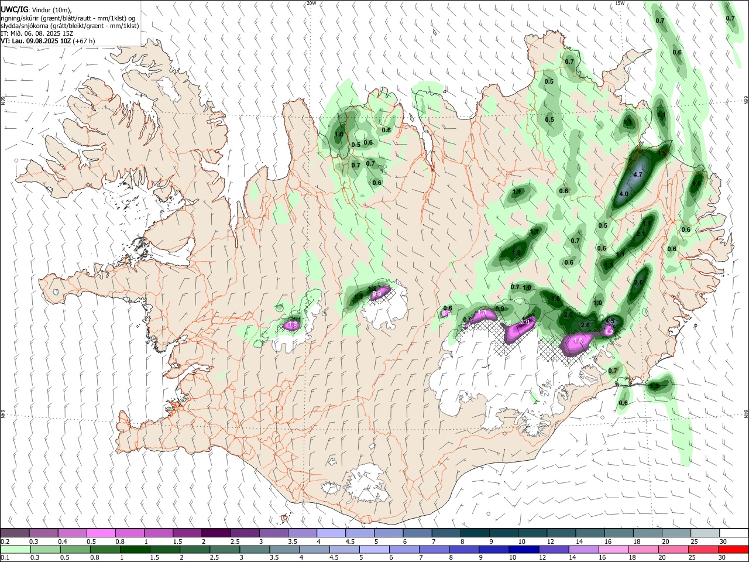The image size is (749, 562).
Task: Select the dark purple 2 mm snow legend swatch
Action: pyautogui.click(x=216, y=533)
